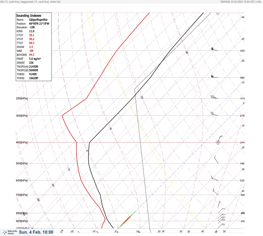263x236 pixels.
Task: Click the '400[hPa]' pressure label
Action: (22, 142)
